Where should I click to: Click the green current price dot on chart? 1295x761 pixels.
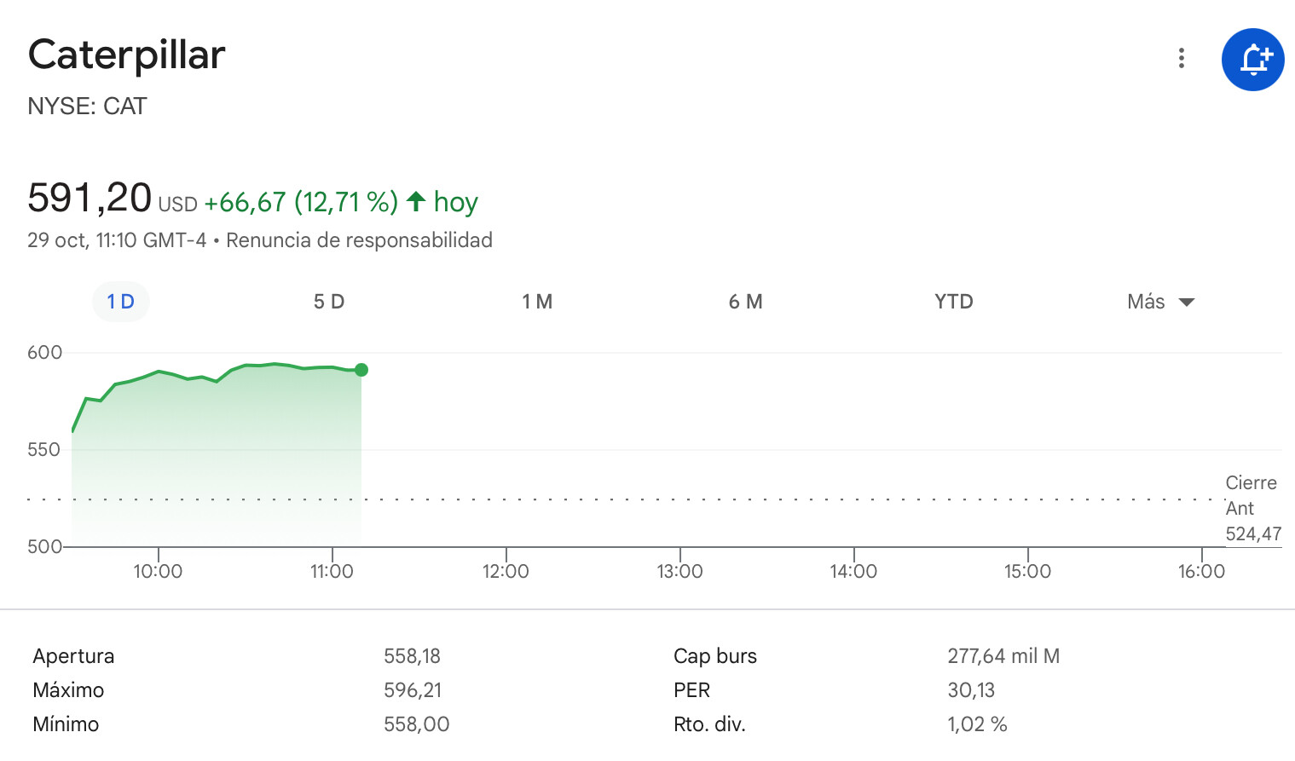pos(361,370)
